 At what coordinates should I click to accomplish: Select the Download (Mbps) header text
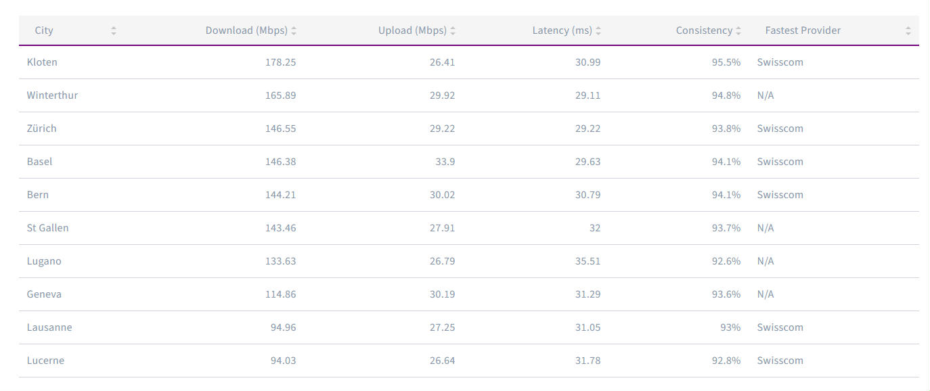[x=246, y=30]
